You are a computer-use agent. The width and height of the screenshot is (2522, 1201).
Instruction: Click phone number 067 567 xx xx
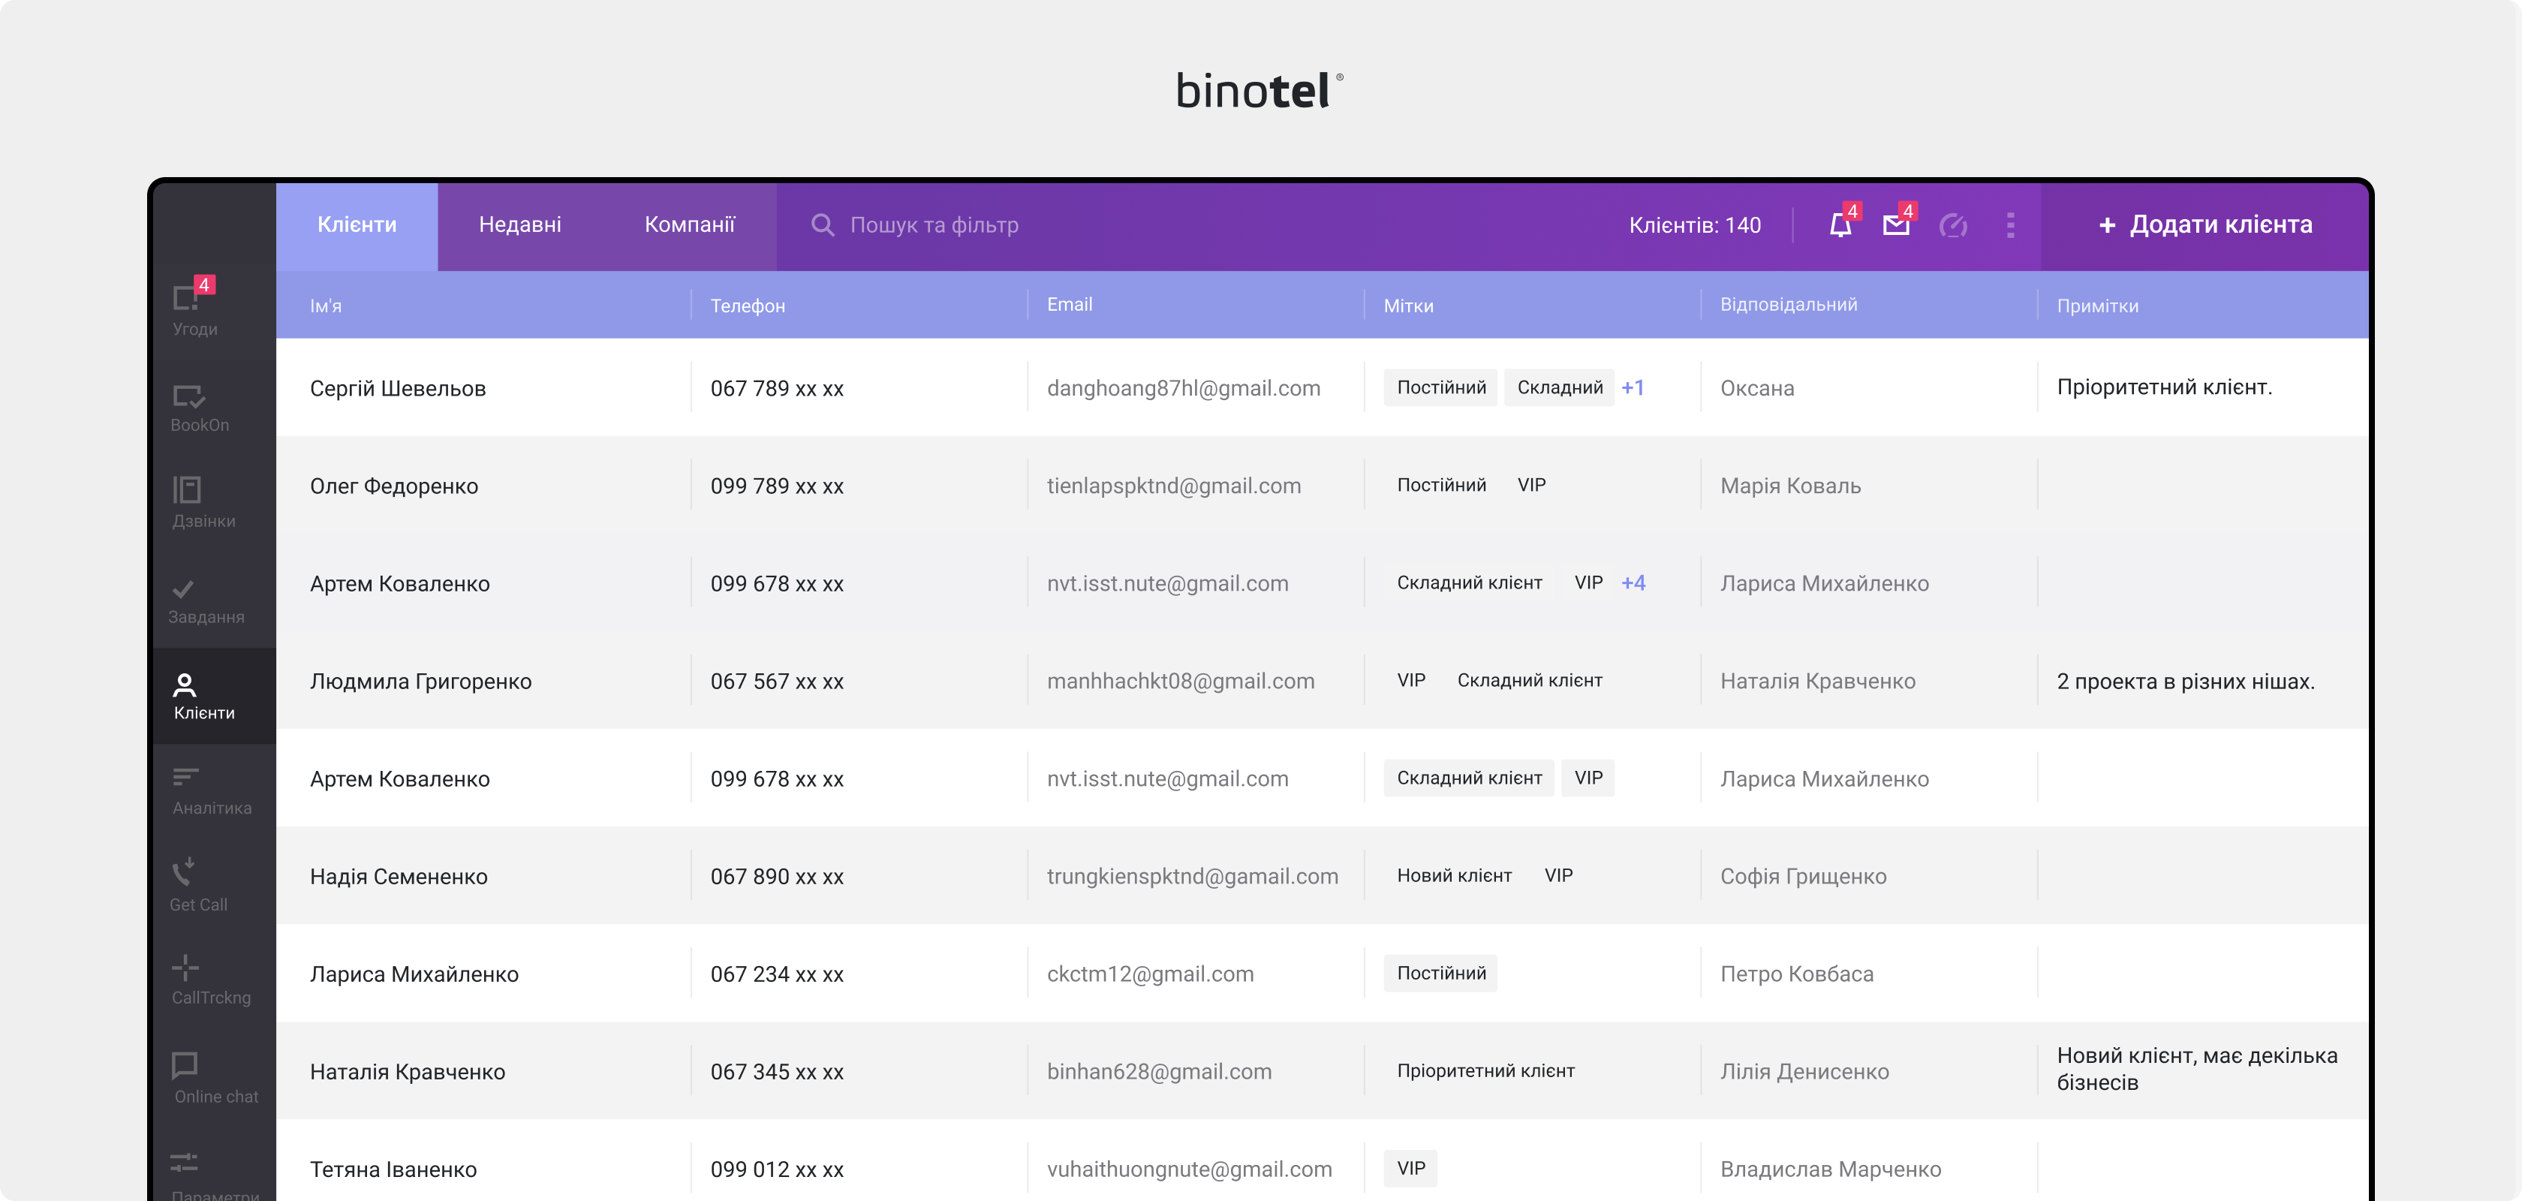pyautogui.click(x=778, y=682)
